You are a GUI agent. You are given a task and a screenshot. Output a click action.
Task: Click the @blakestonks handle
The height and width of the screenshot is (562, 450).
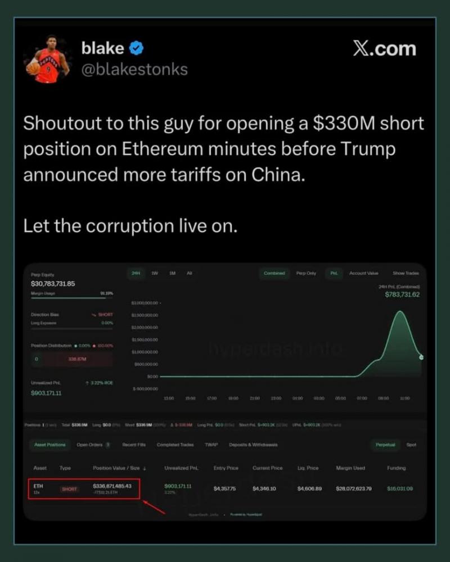coord(135,69)
